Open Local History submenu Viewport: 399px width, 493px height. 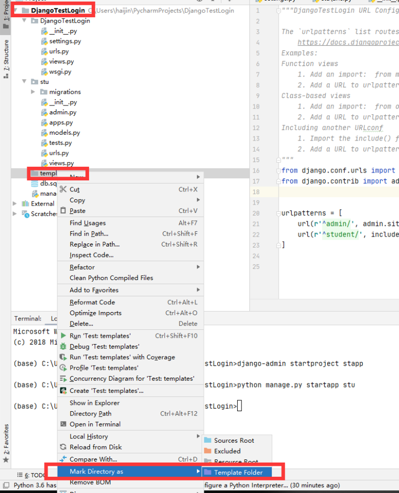pyautogui.click(x=130, y=436)
